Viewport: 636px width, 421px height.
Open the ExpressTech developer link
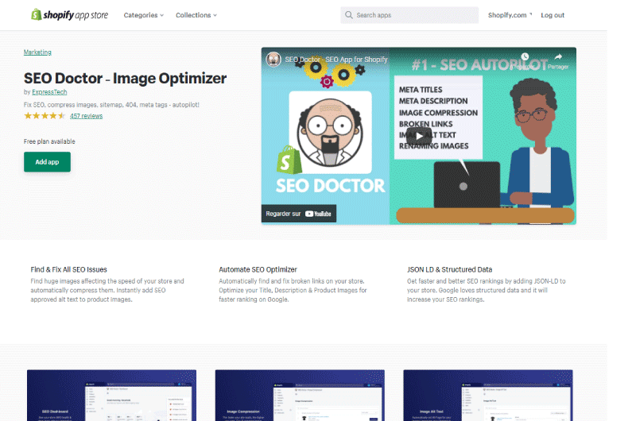coord(49,92)
